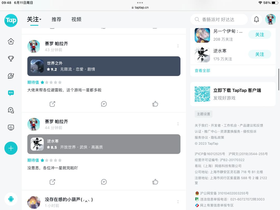Open more options for 44 分钟前 post

pyautogui.click(x=178, y=124)
